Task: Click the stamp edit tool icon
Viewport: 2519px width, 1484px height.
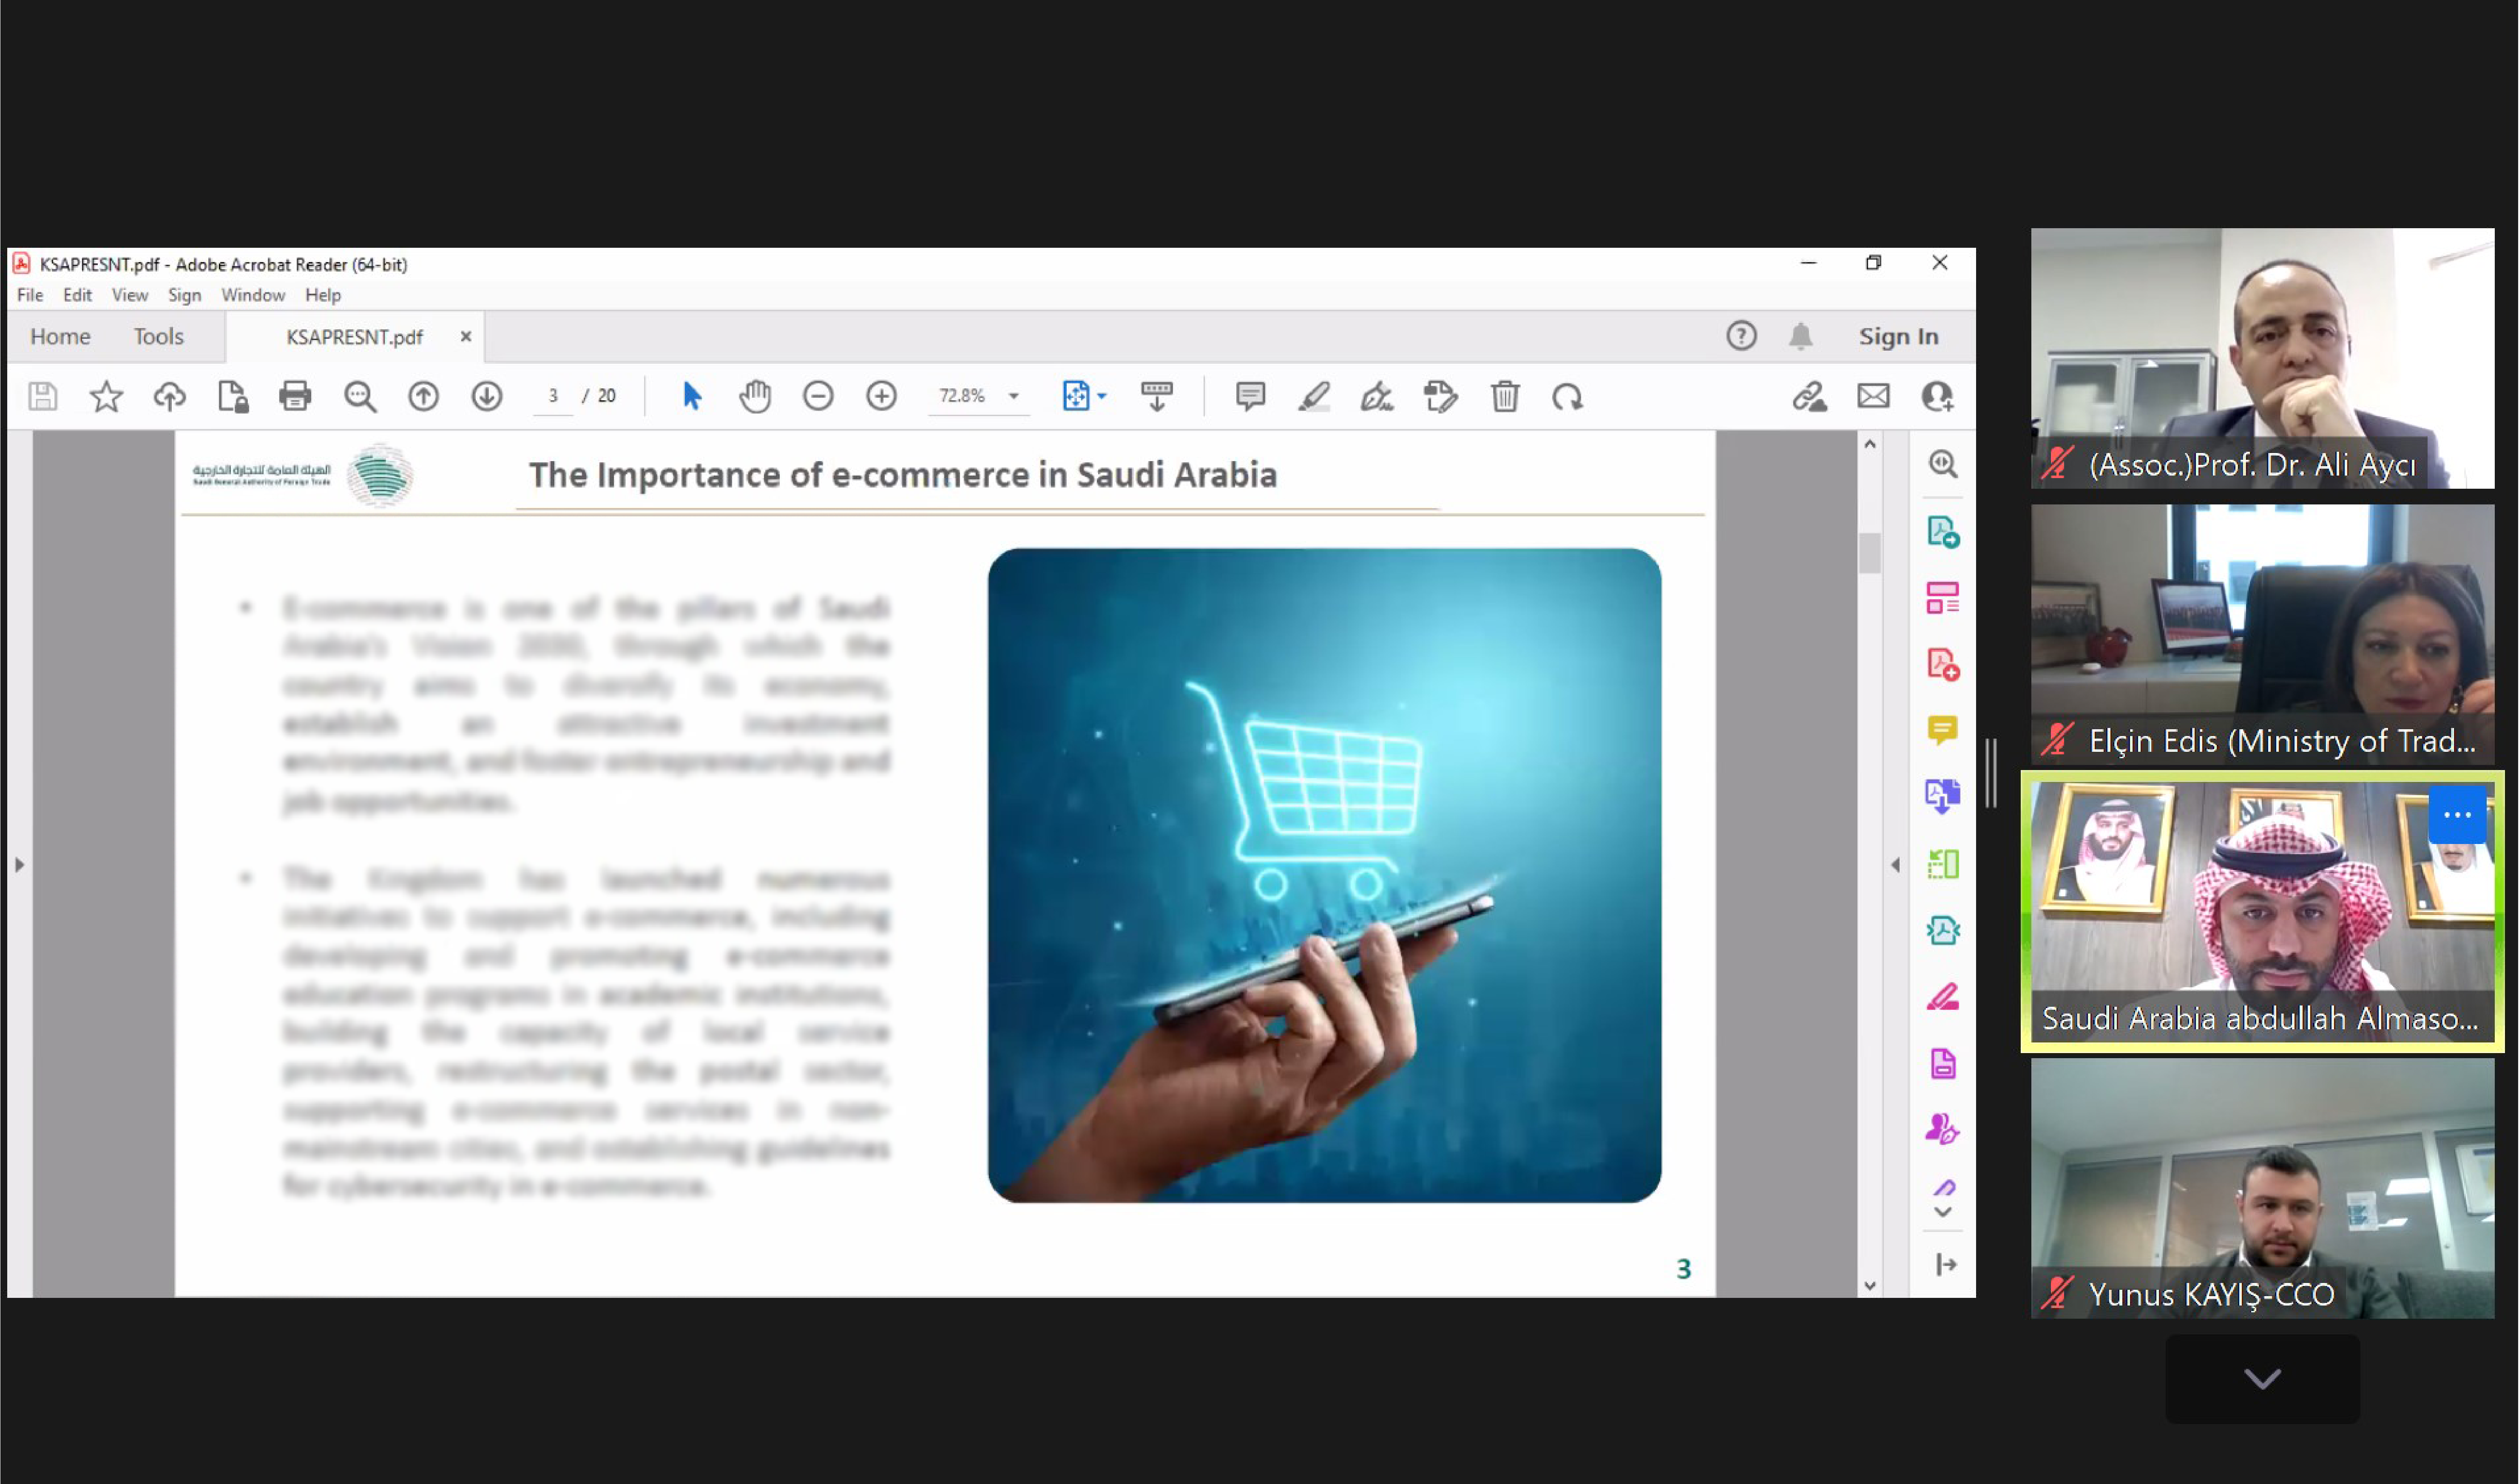Action: point(1440,396)
